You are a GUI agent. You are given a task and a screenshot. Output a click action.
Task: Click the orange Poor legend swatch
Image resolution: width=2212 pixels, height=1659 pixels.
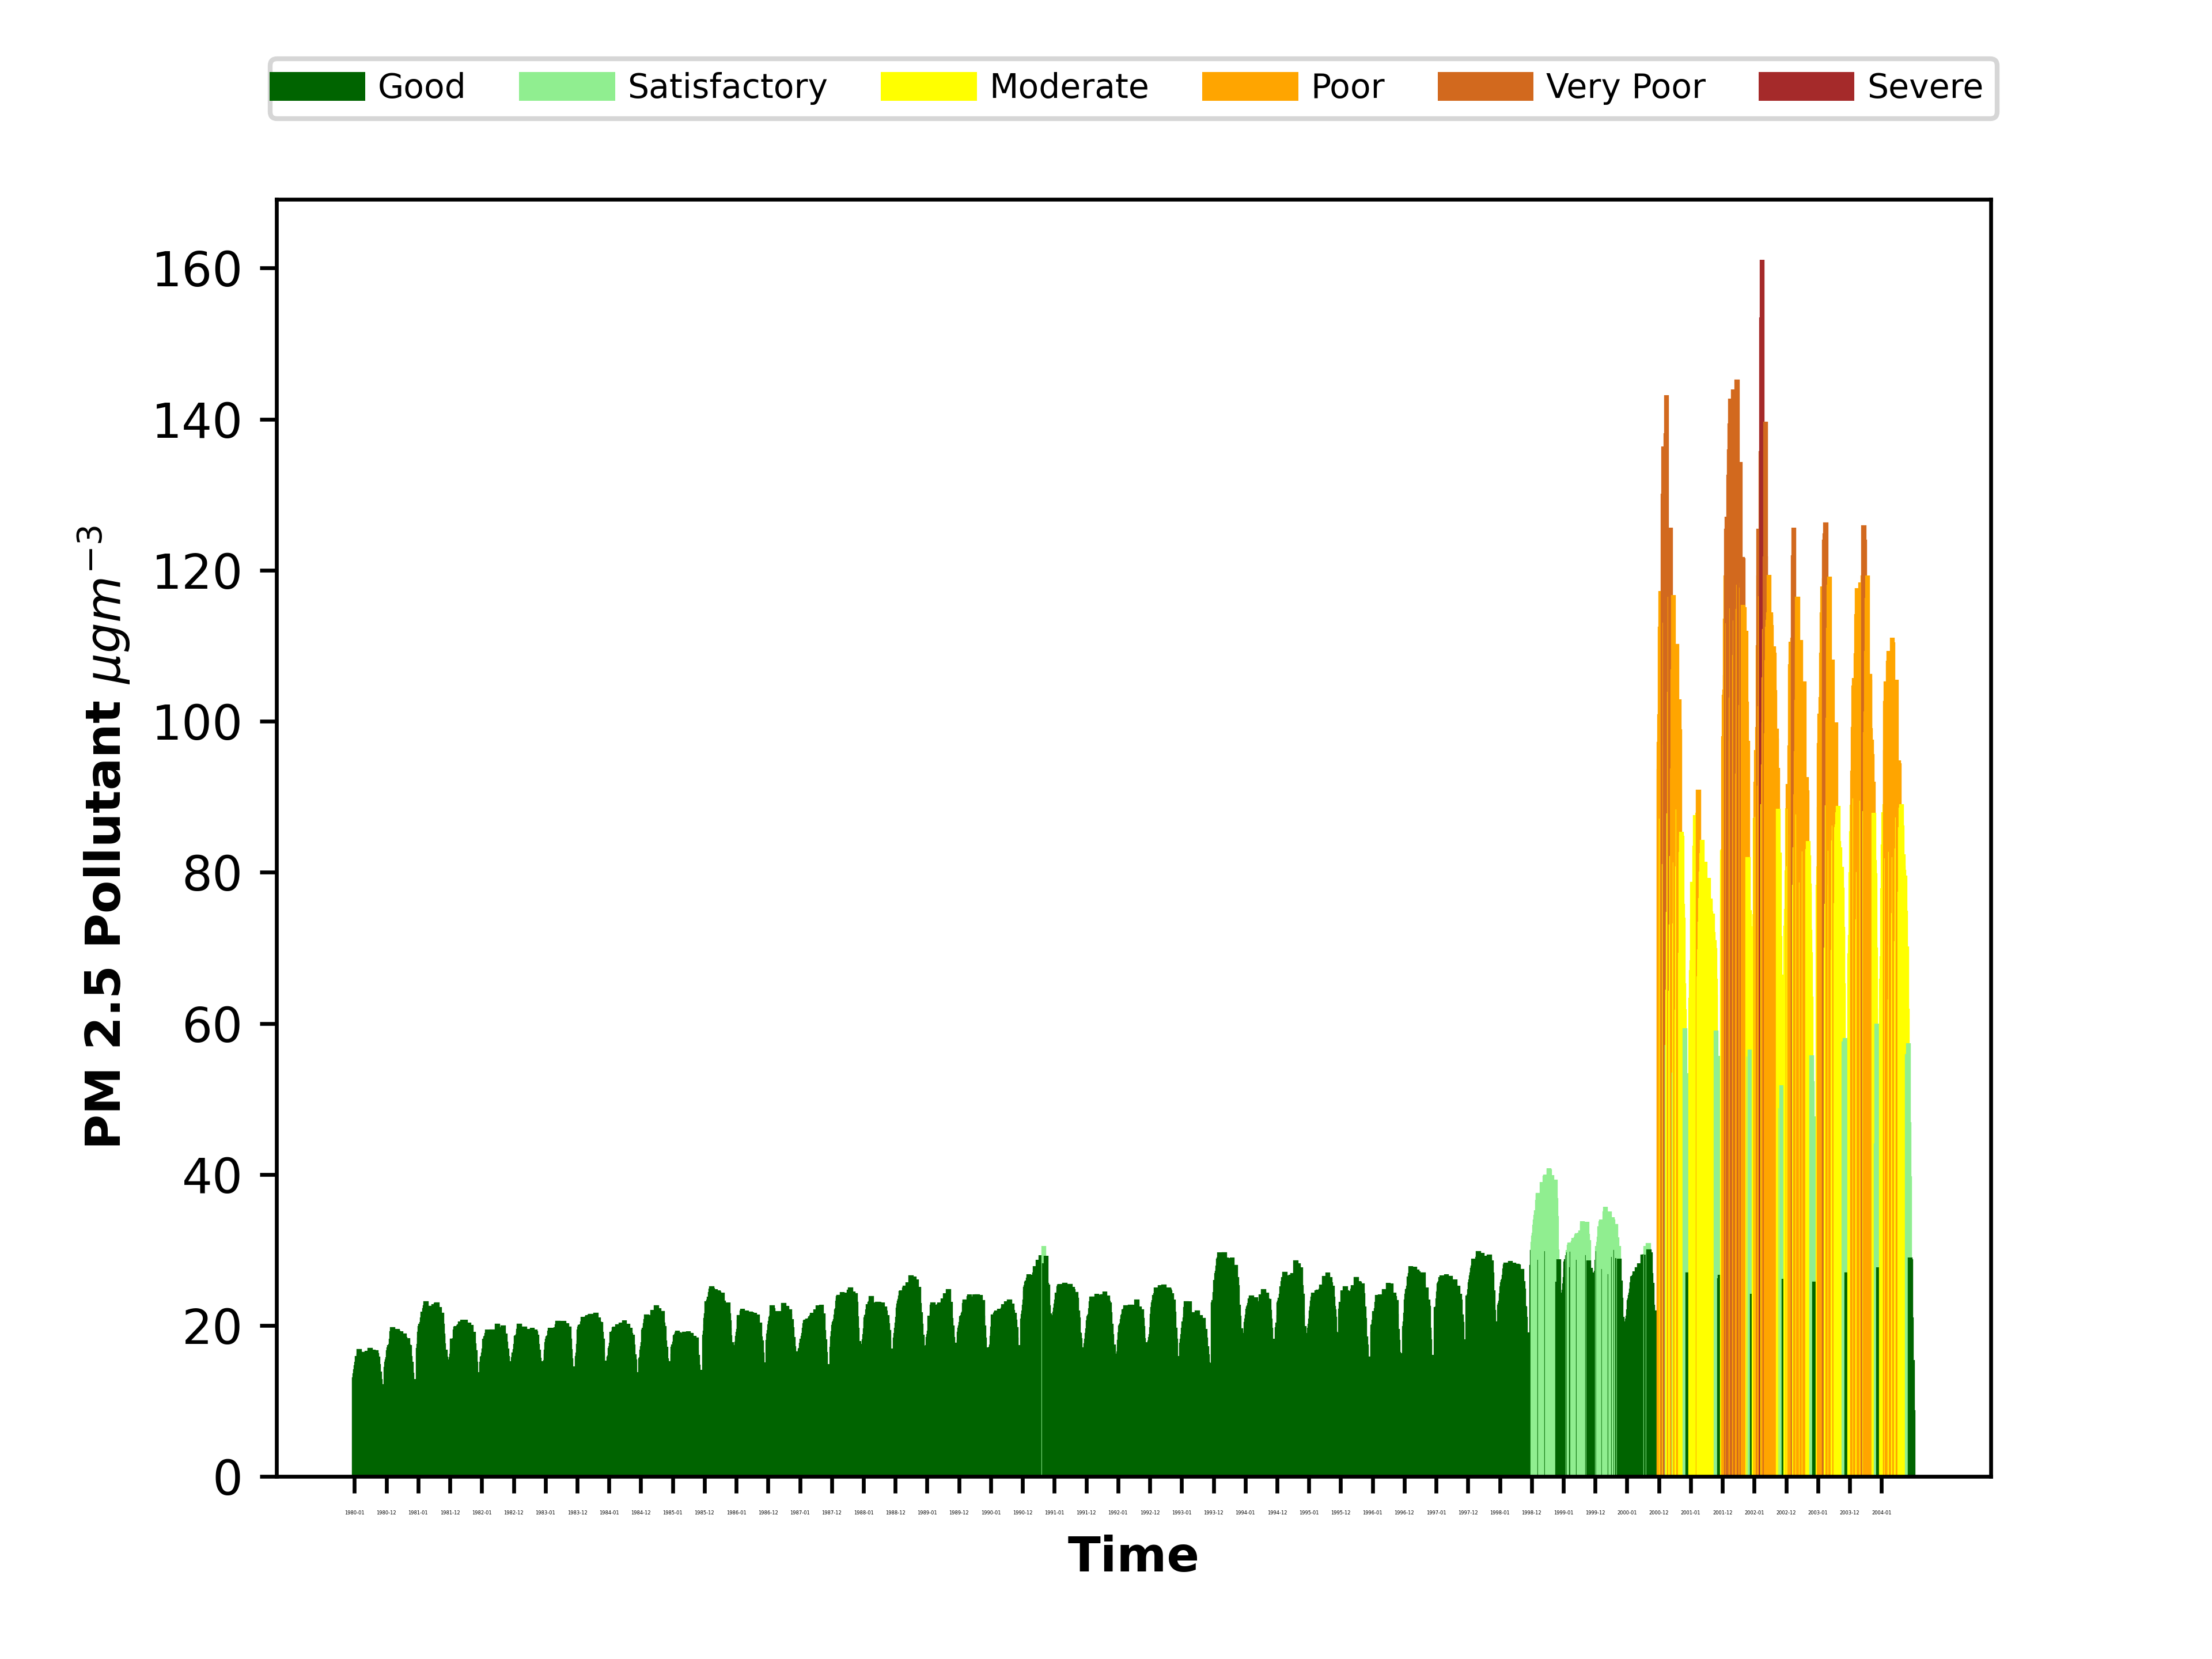(1249, 87)
